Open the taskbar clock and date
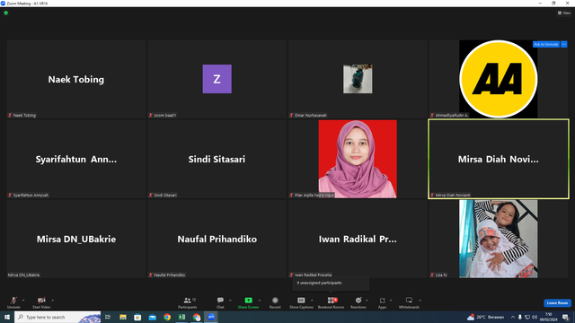575x323 pixels. [x=549, y=317]
